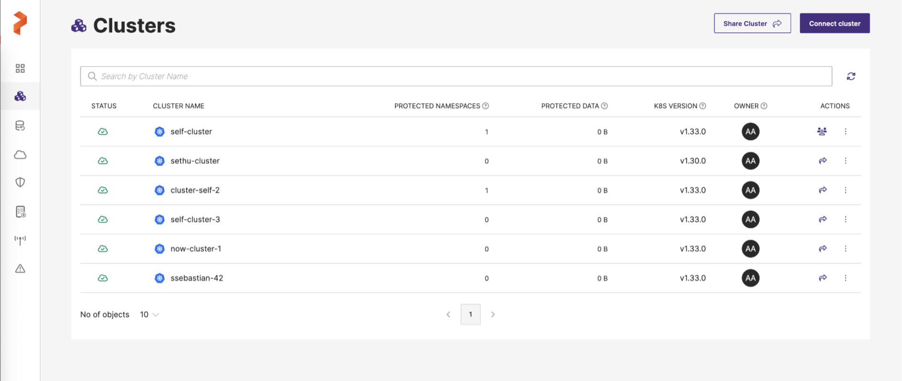902x381 pixels.
Task: Open the three-dot menu for cluster-self-2
Action: coord(845,190)
